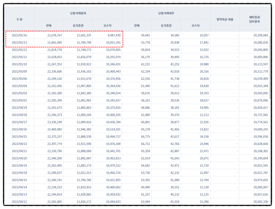Viewport: 275px width, 209px height.
Task: Click the value 19,943,005
Action: [x=260, y=93]
